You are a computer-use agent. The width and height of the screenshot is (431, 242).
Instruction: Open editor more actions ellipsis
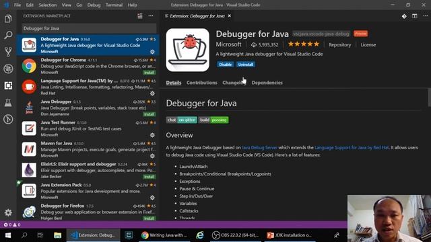point(426,16)
